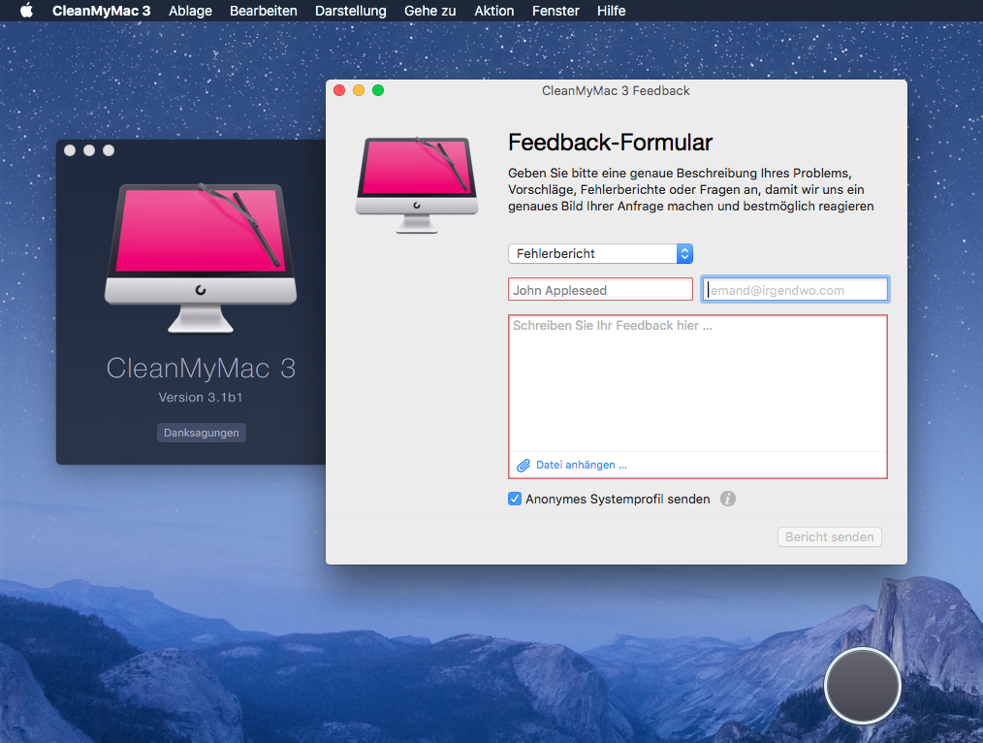Image resolution: width=983 pixels, height=743 pixels.
Task: Open the Gehe zu menu
Action: (429, 11)
